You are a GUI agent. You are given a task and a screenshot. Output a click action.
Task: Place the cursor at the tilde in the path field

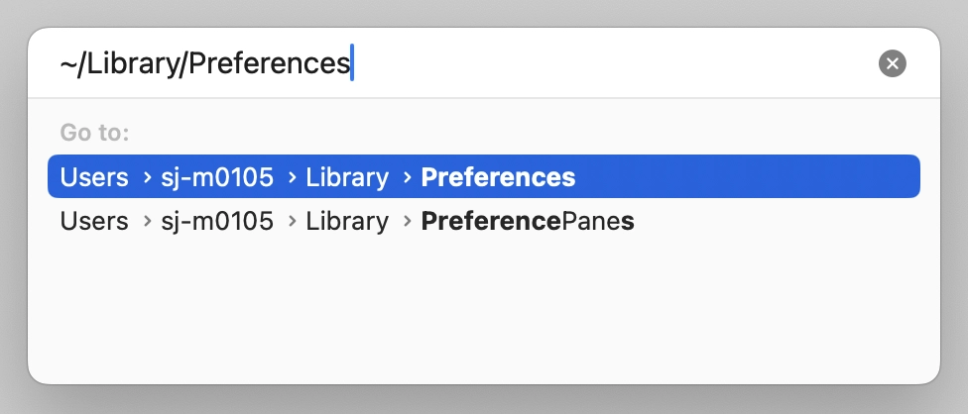point(67,64)
